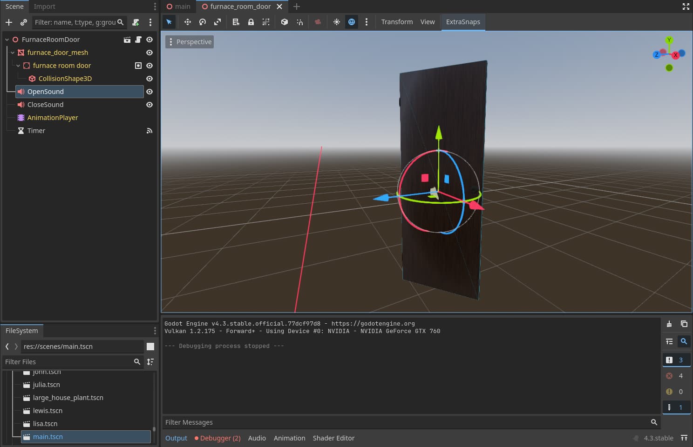Open Scene dock extra options menu

[150, 22]
